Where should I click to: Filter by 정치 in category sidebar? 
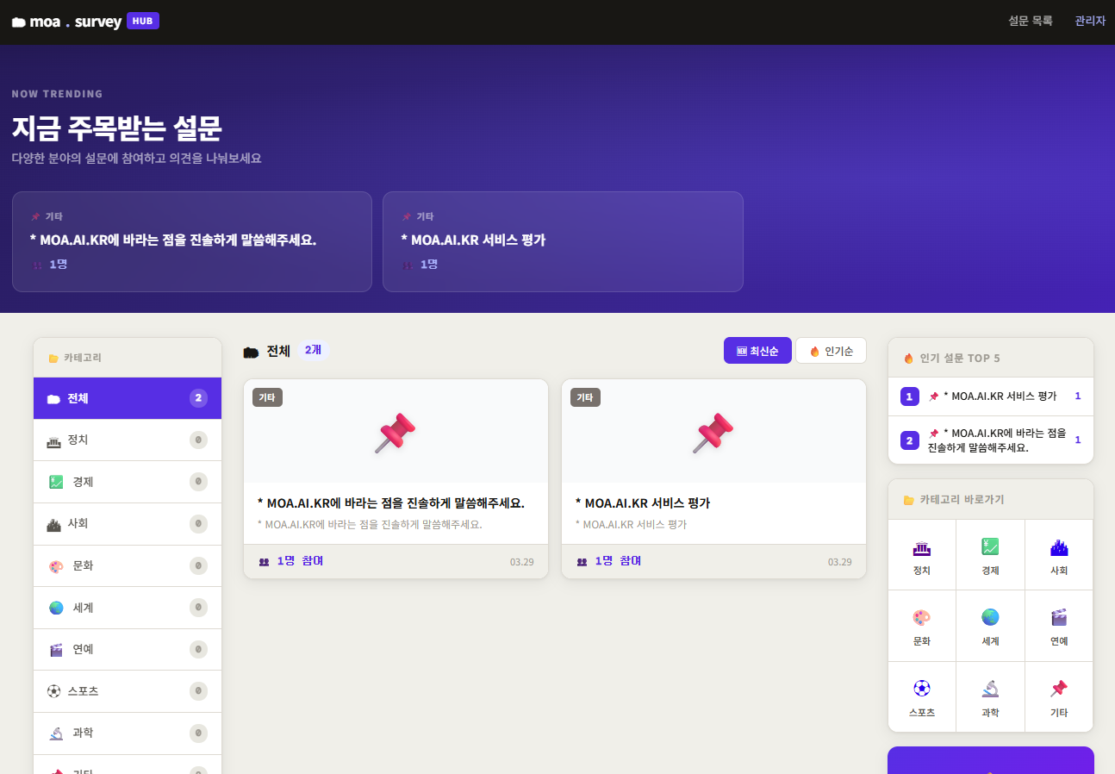(x=128, y=440)
